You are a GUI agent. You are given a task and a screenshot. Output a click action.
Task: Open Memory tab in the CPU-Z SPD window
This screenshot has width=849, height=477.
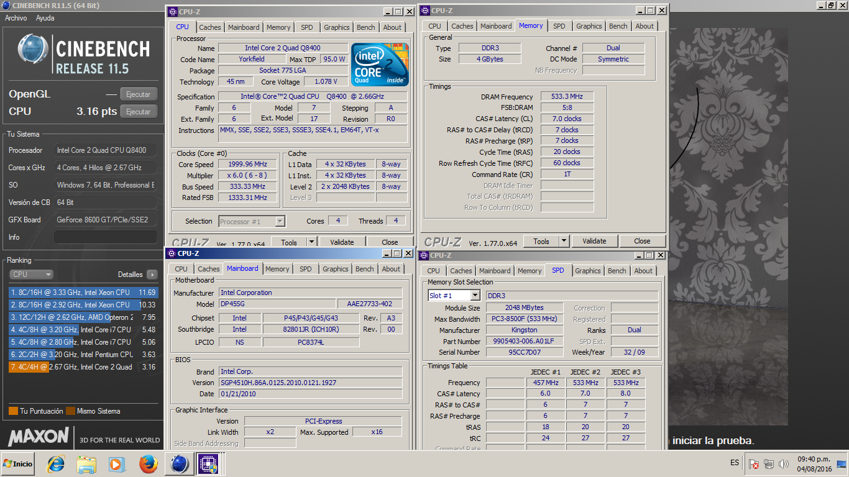pos(530,271)
